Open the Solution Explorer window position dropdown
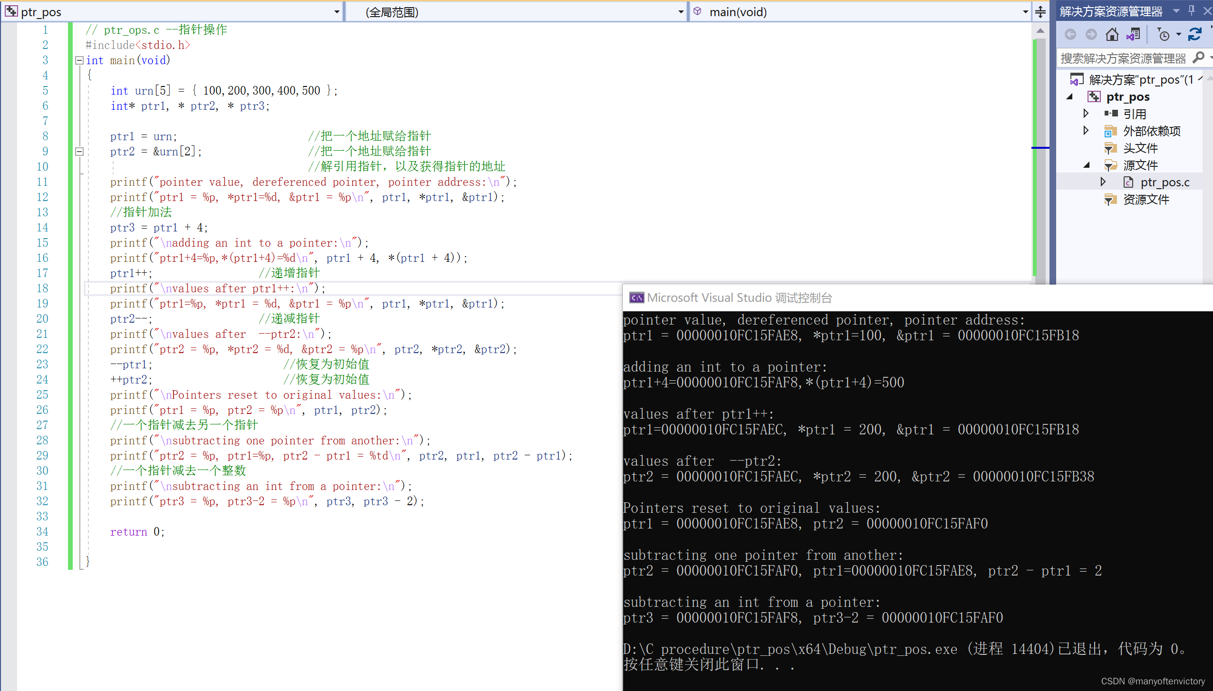1213x691 pixels. click(x=1176, y=10)
